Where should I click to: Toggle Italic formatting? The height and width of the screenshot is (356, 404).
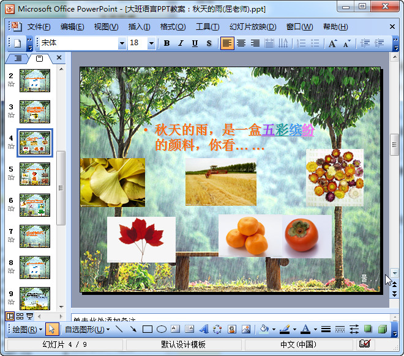(x=181, y=43)
